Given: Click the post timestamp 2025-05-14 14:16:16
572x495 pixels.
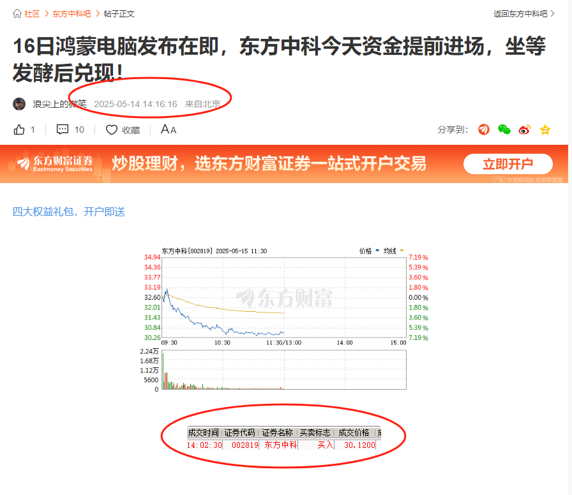Looking at the screenshot, I should [x=136, y=104].
